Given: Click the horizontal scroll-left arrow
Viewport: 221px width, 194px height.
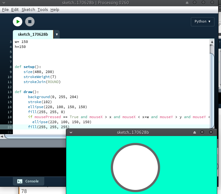Looking at the screenshot, I should coord(2,136).
